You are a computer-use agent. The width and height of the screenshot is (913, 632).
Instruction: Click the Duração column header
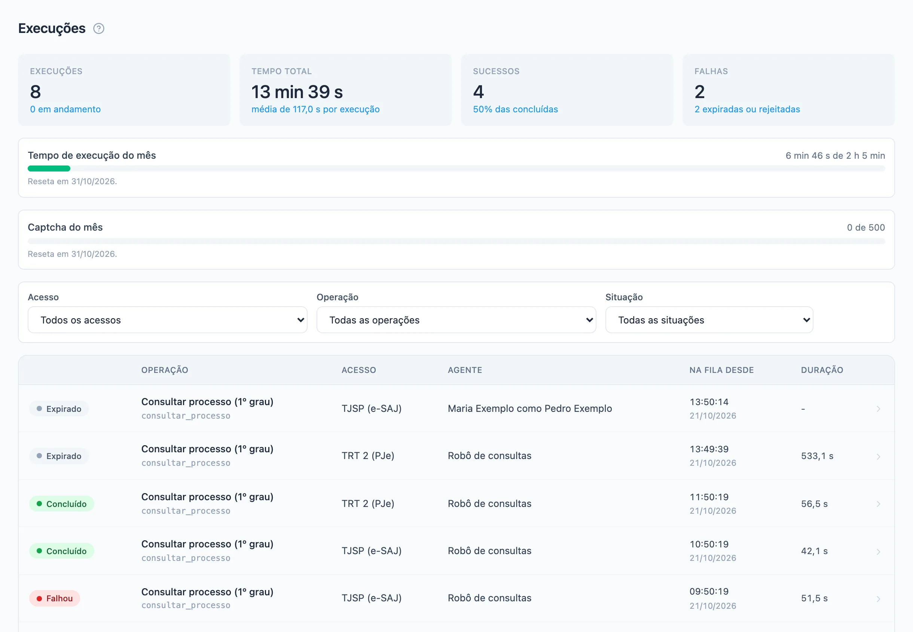pyautogui.click(x=822, y=370)
